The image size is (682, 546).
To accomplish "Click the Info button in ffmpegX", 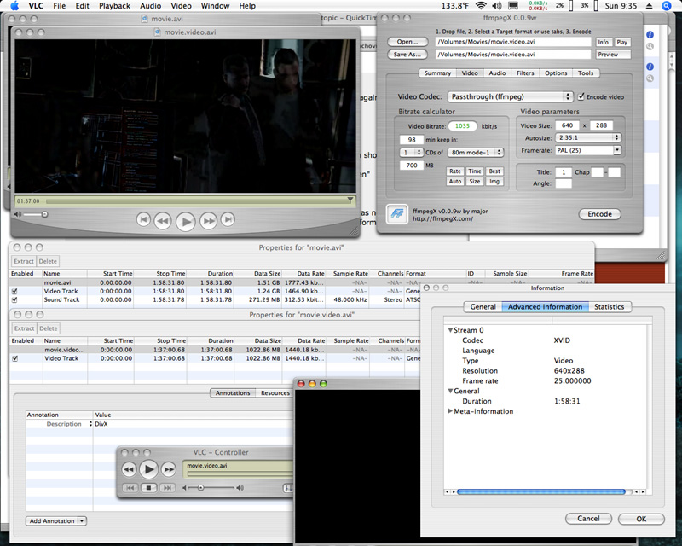I will point(604,43).
